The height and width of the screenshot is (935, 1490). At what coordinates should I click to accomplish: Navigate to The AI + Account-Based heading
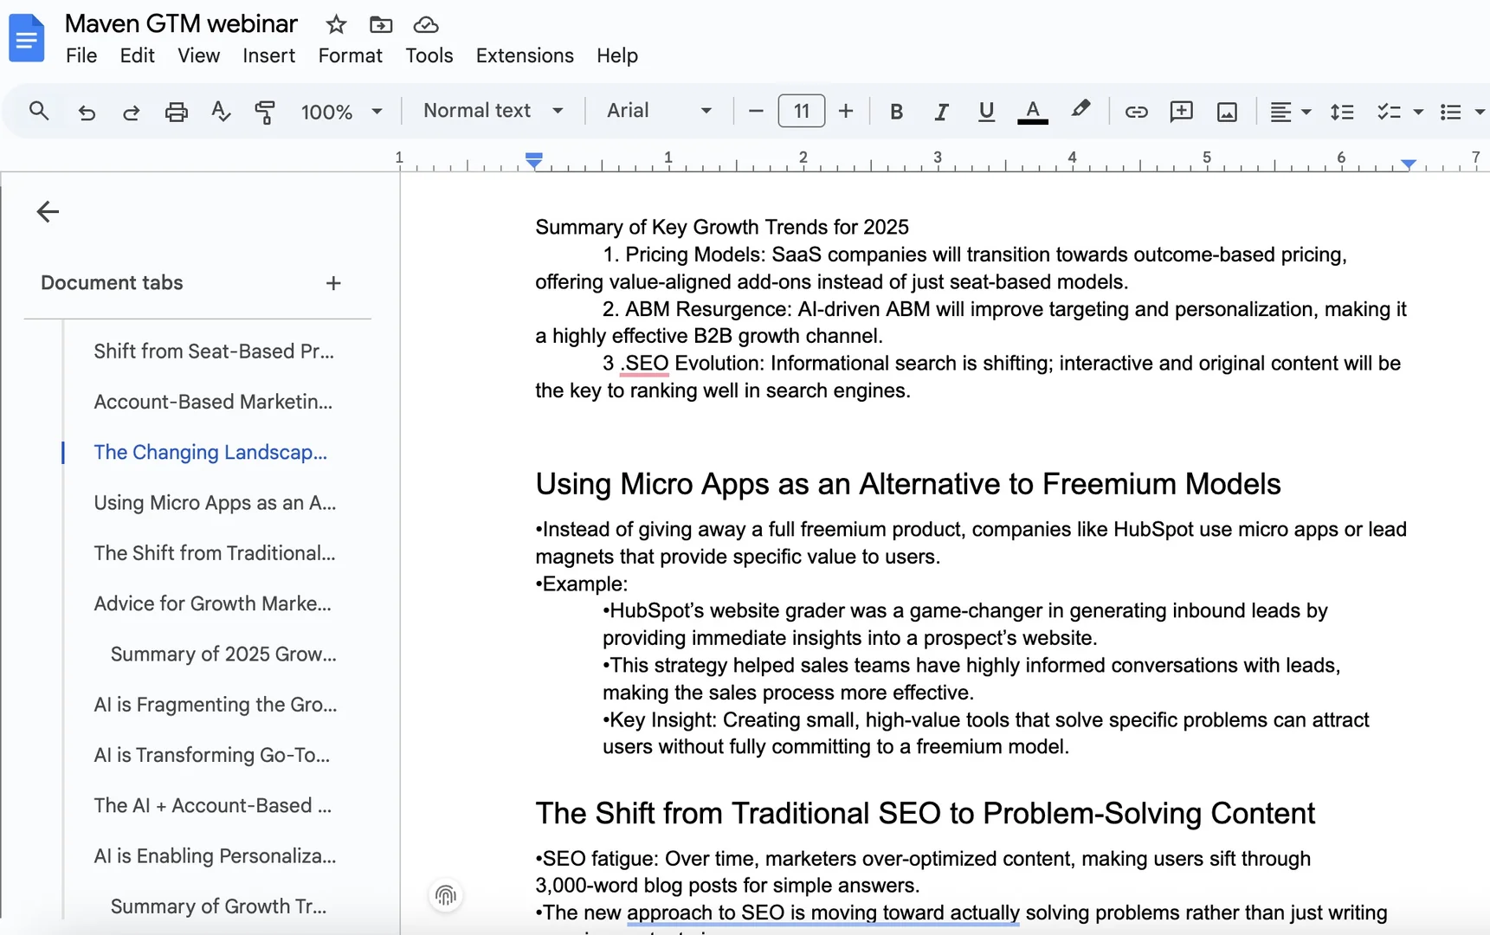[x=212, y=806]
